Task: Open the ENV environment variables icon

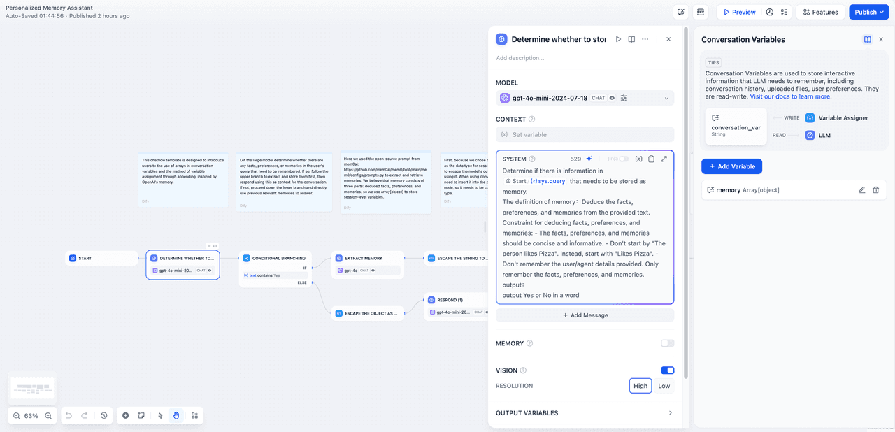Action: (x=700, y=12)
